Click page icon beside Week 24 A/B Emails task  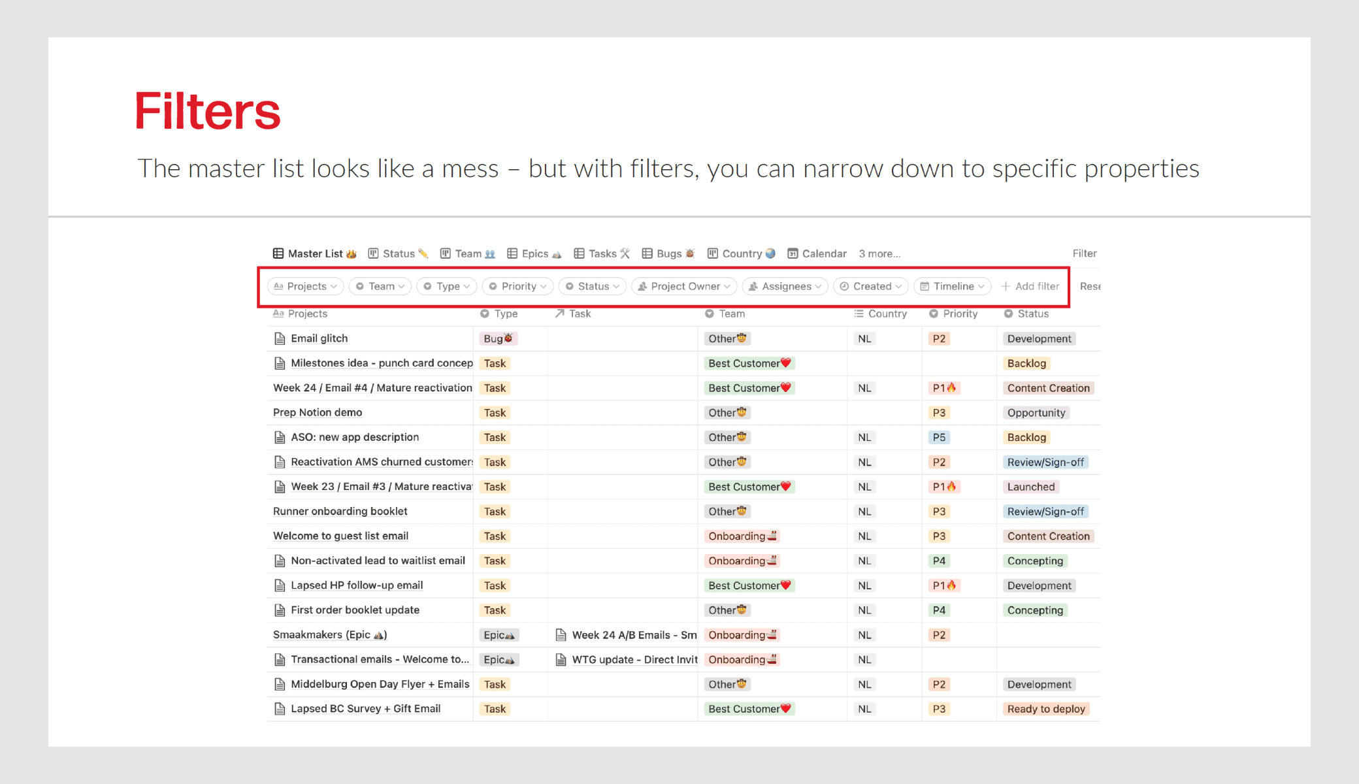click(x=561, y=634)
